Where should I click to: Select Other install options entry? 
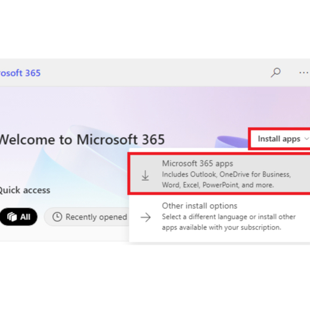219,216
